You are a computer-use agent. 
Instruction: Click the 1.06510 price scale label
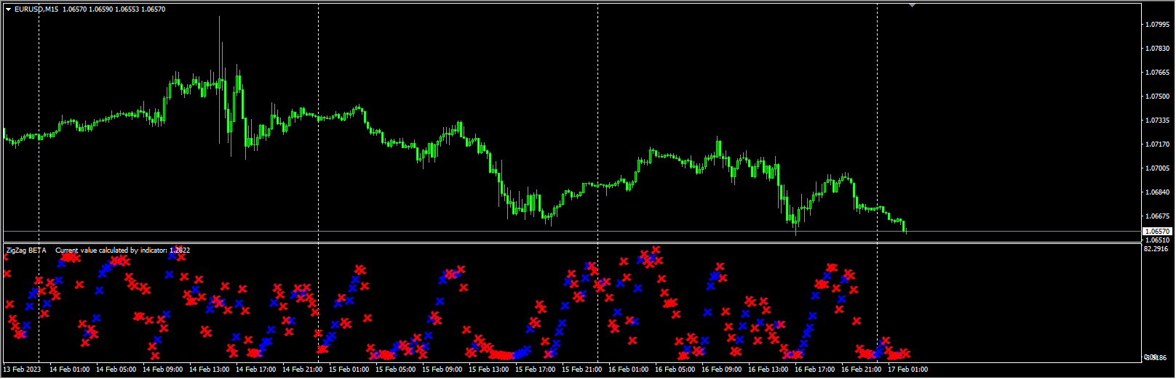(1157, 240)
